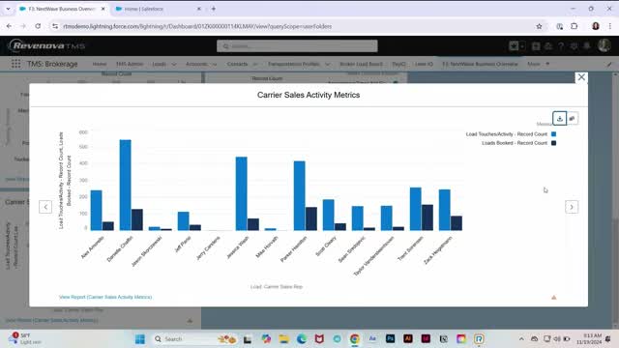Expand the More navigation menu
The image size is (619, 348).
[538, 64]
